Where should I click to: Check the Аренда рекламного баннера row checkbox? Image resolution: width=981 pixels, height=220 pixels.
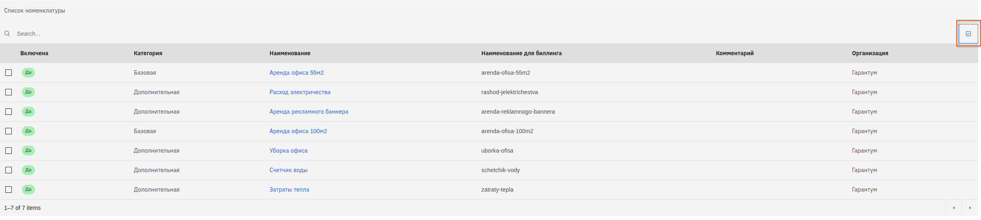click(9, 112)
